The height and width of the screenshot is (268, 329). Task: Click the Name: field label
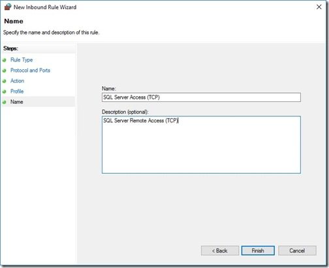[x=109, y=89]
